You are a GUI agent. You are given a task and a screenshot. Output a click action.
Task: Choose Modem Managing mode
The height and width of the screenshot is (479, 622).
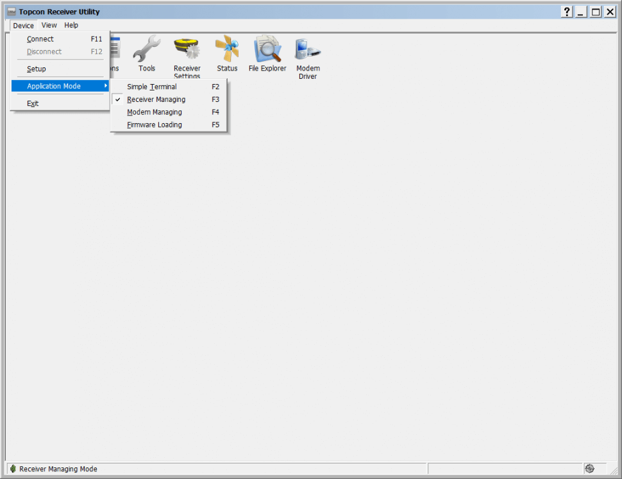click(x=169, y=112)
